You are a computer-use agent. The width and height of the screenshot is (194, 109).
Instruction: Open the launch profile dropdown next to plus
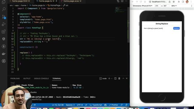(112, 78)
